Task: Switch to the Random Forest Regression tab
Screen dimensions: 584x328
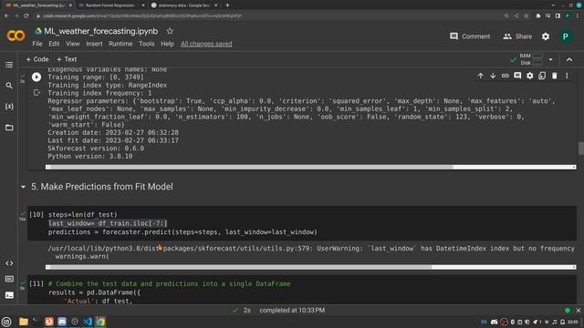Action: (110, 5)
